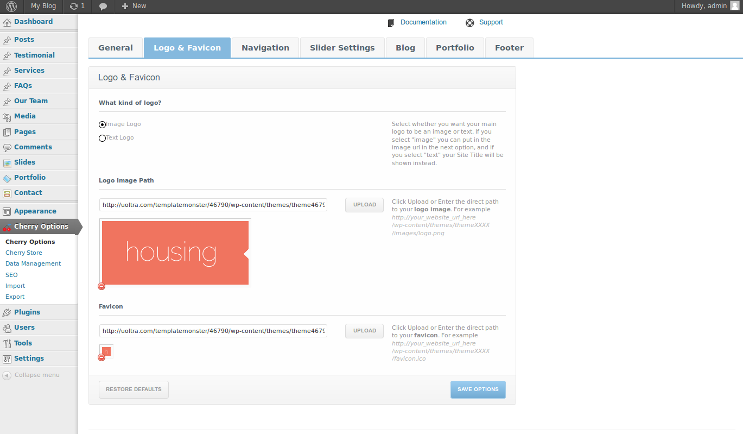Click the Save Options button
743x434 pixels.
tap(478, 389)
